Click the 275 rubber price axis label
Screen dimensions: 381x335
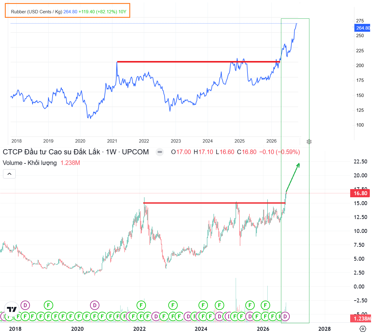[360, 21]
